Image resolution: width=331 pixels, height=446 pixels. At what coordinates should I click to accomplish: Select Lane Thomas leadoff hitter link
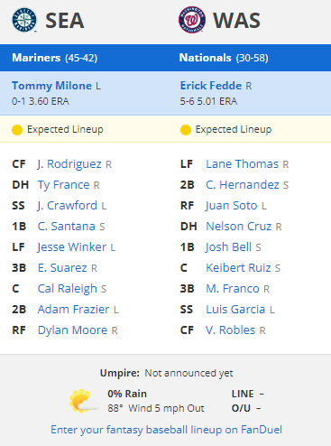click(243, 164)
